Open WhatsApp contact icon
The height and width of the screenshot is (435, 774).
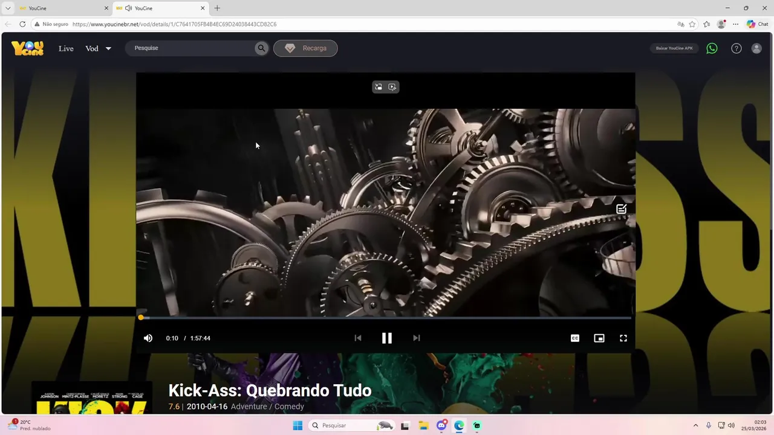point(712,48)
